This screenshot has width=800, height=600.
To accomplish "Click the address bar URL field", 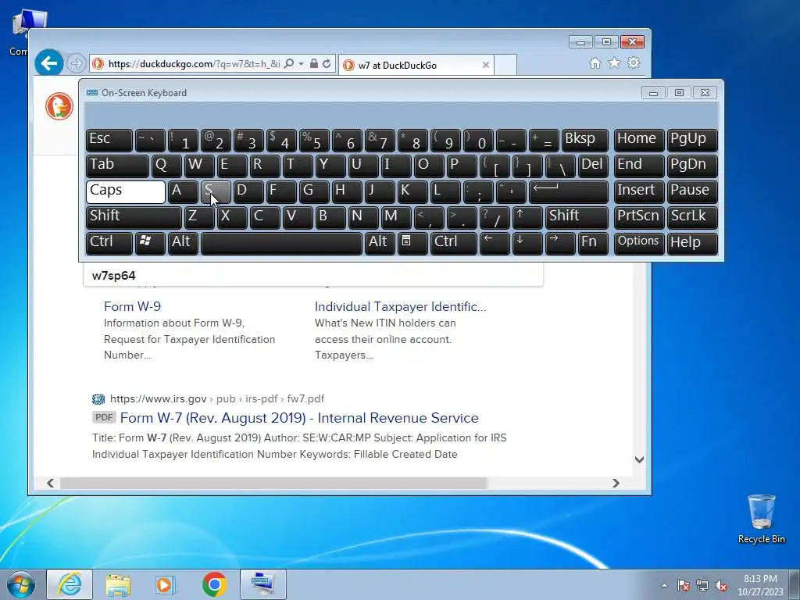I will click(194, 64).
